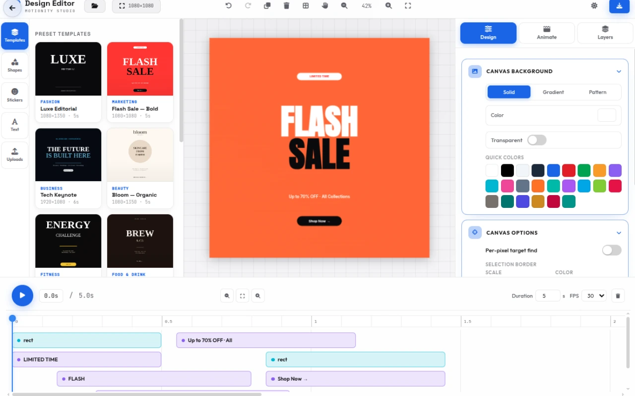
Task: Click the trash icon in the top toolbar
Action: click(286, 5)
